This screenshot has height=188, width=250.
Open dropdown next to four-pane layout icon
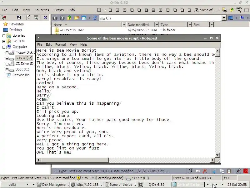pyautogui.click(x=105, y=10)
